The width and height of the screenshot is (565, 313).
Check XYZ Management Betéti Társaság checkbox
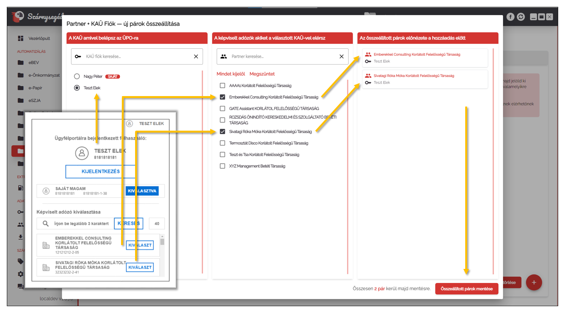(x=223, y=166)
